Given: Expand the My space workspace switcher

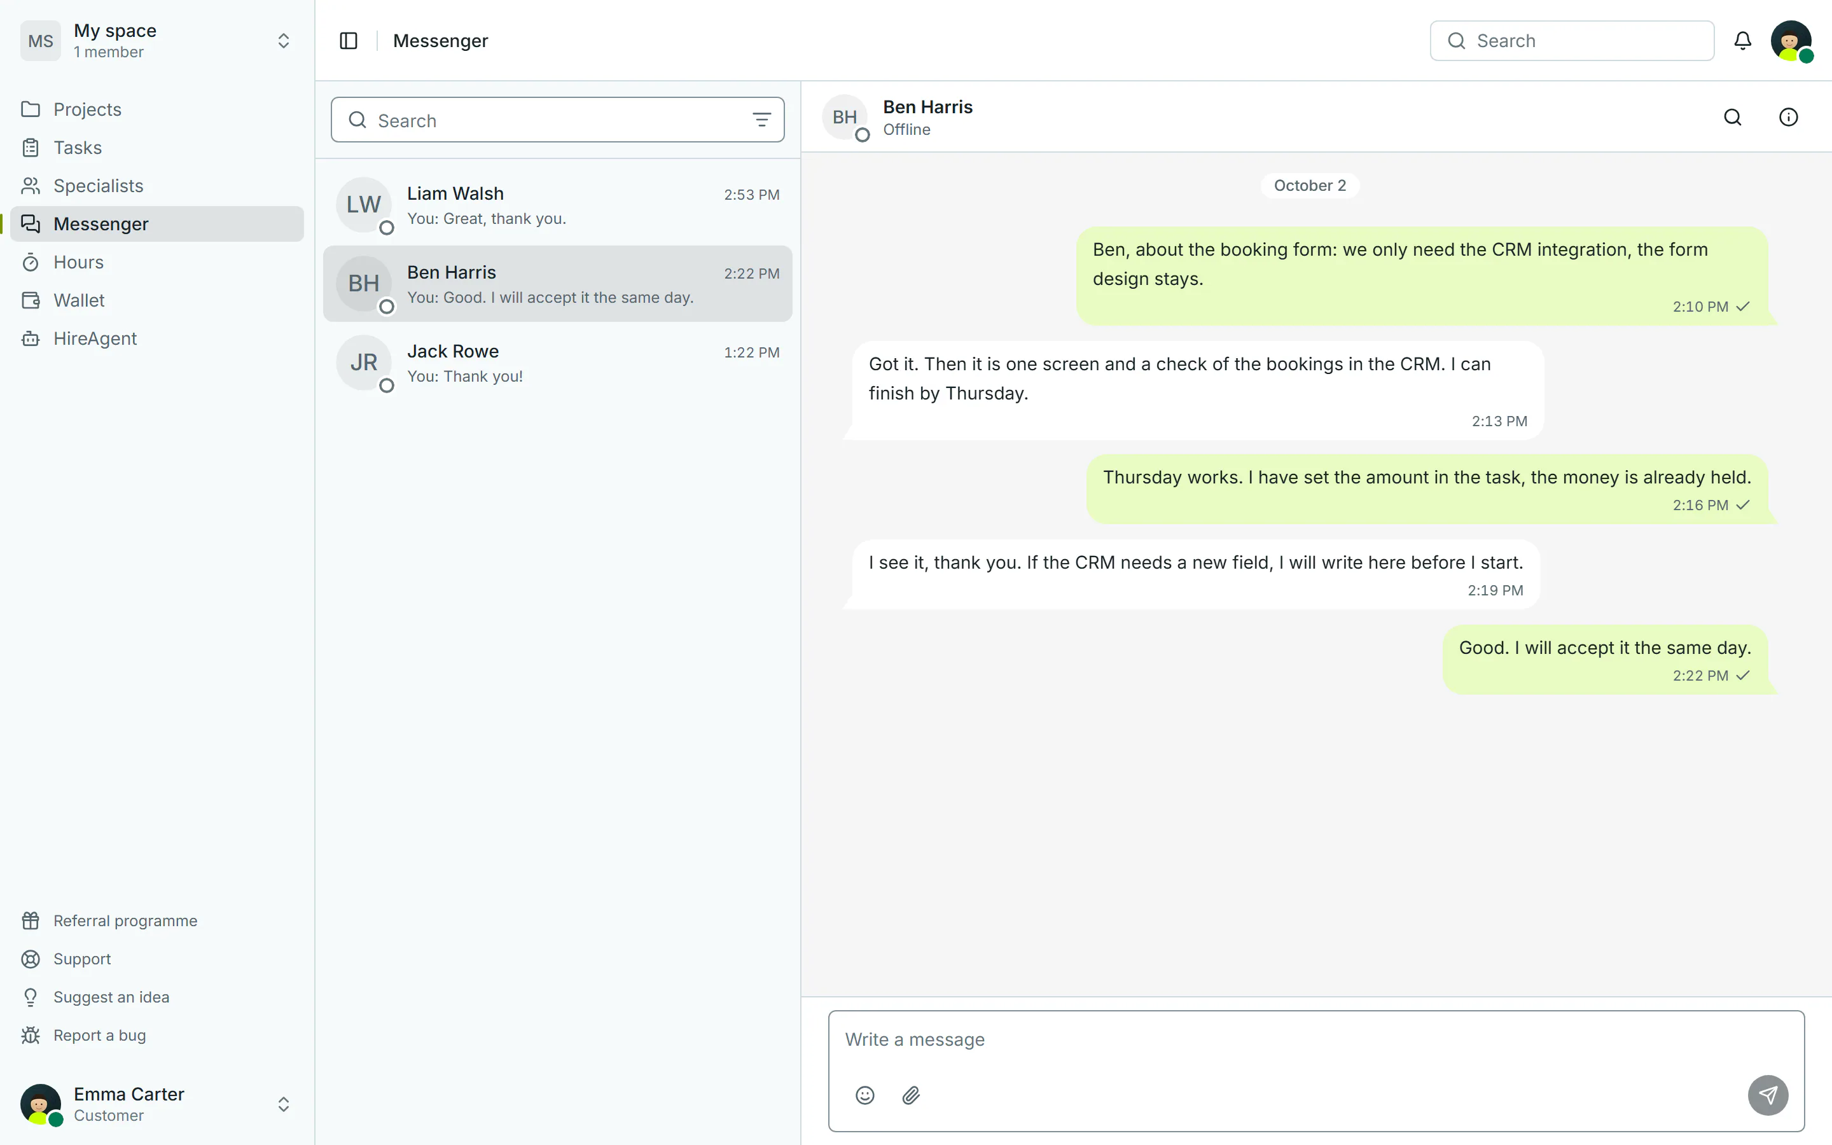Looking at the screenshot, I should (283, 41).
